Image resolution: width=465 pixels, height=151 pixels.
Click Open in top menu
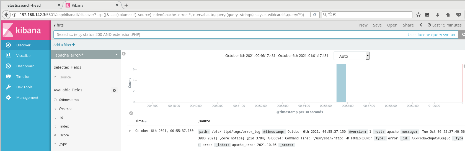(392, 25)
